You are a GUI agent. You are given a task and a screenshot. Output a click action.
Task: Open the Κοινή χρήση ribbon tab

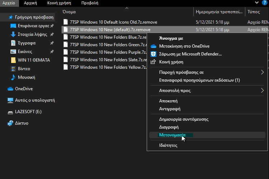[x=59, y=3]
